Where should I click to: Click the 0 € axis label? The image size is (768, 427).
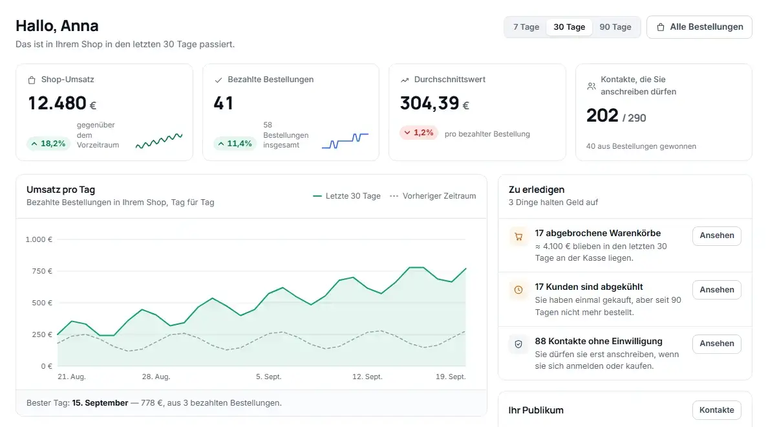pyautogui.click(x=47, y=366)
